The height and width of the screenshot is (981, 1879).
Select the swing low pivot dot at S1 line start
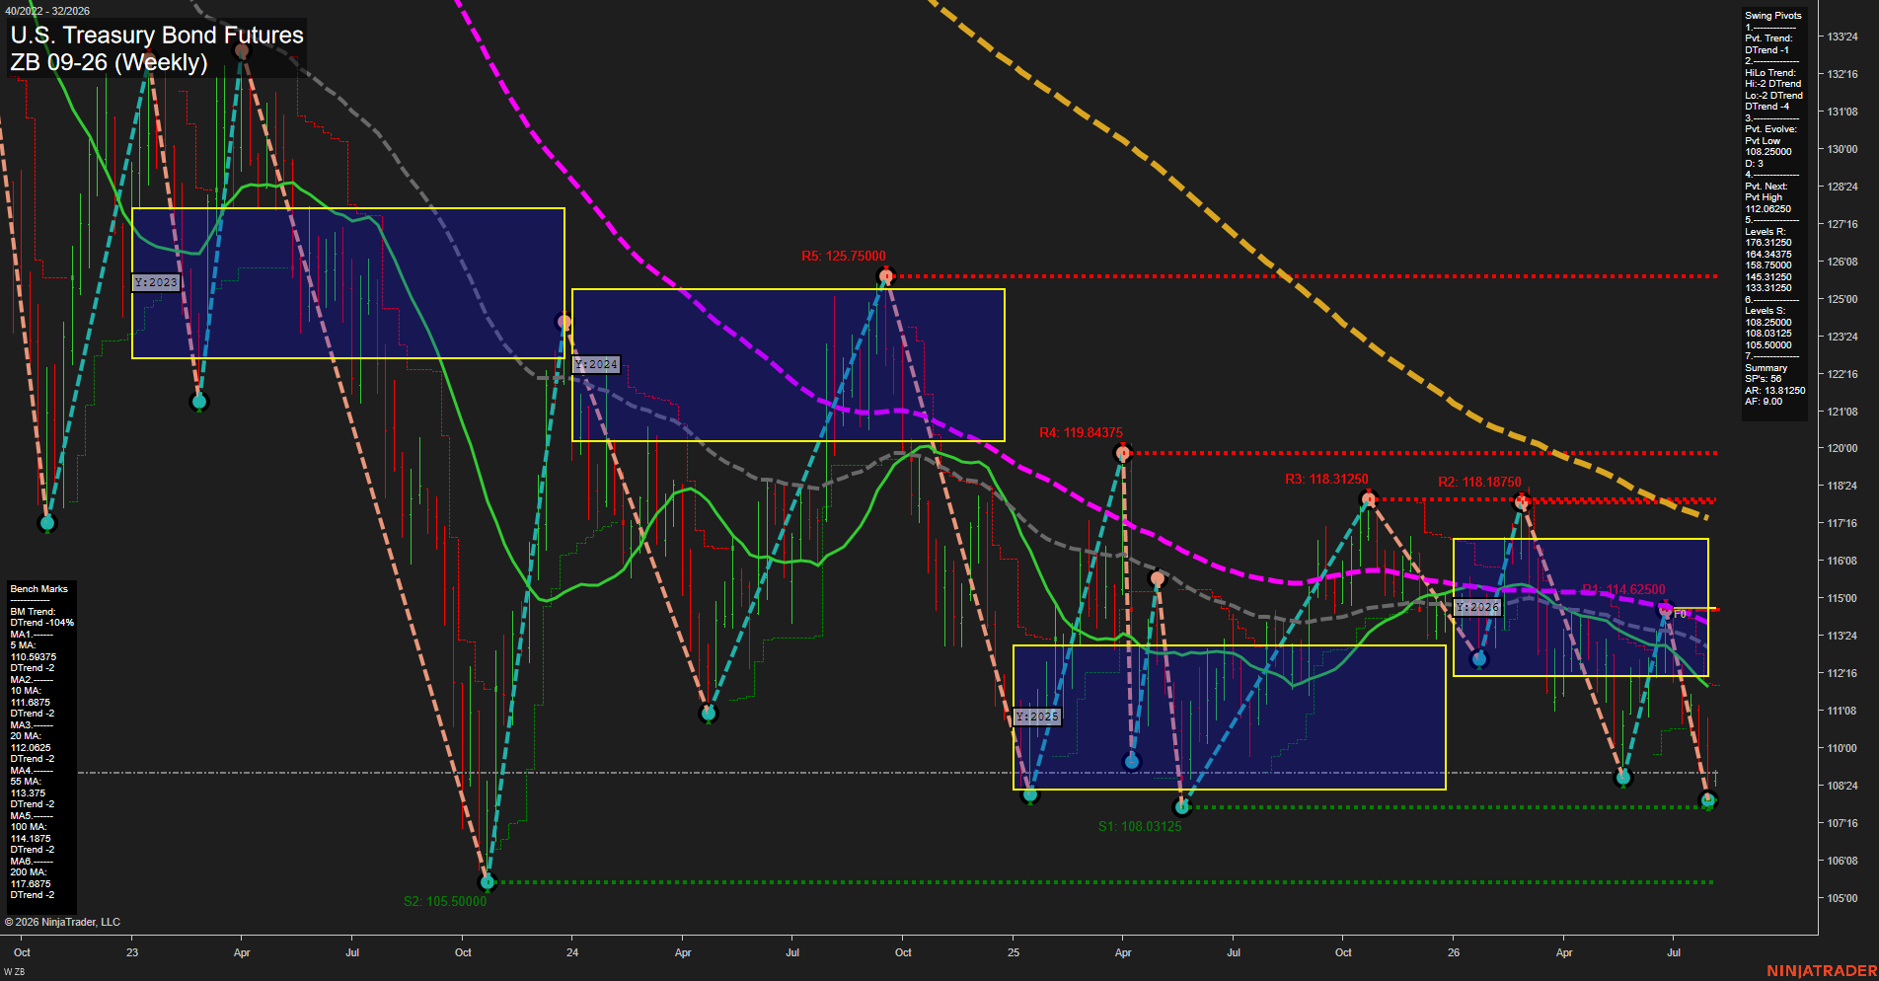click(x=1182, y=807)
